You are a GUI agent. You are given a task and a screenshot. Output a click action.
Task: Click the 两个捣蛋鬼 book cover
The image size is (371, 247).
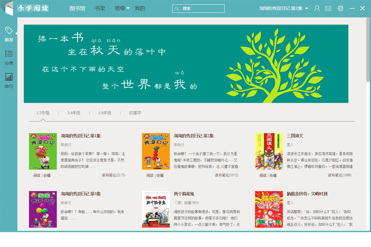[x=156, y=209]
